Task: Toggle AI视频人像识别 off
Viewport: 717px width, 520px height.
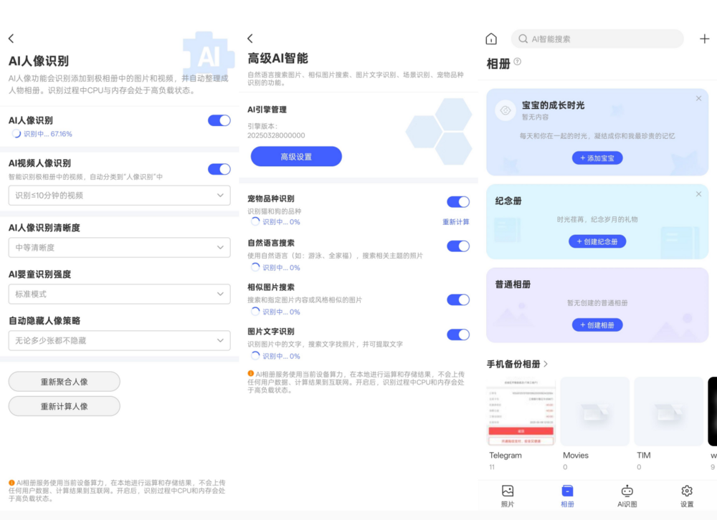Action: [219, 169]
